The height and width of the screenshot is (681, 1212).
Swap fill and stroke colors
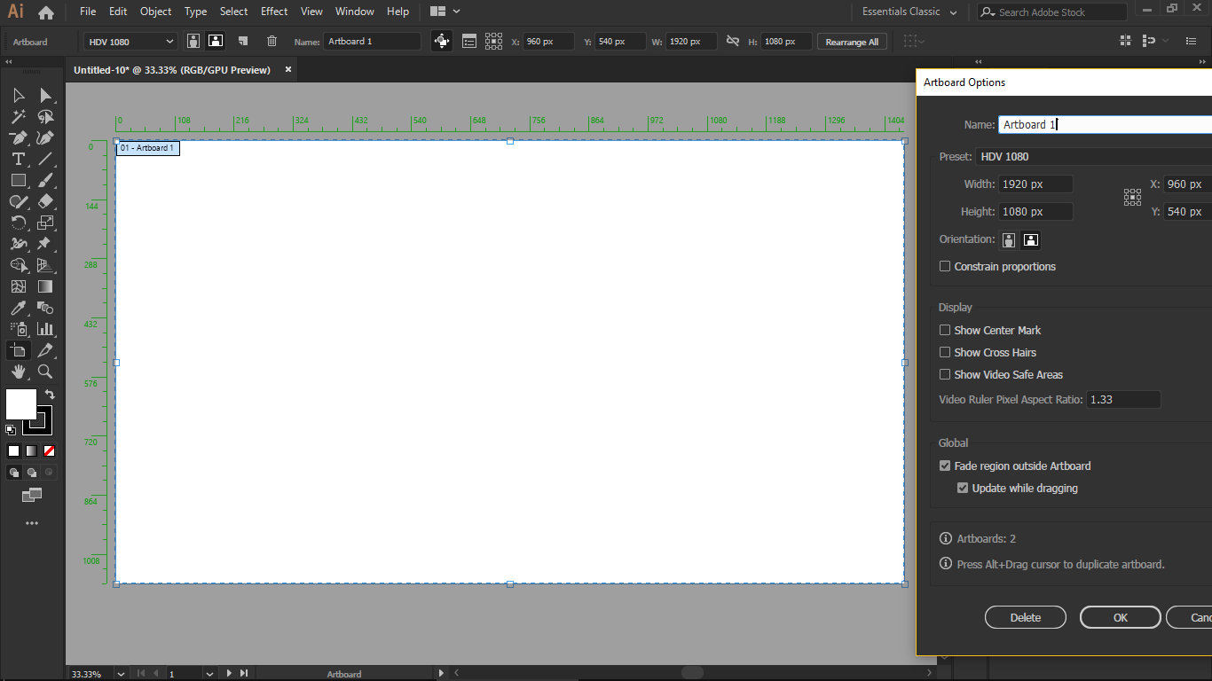(x=50, y=394)
